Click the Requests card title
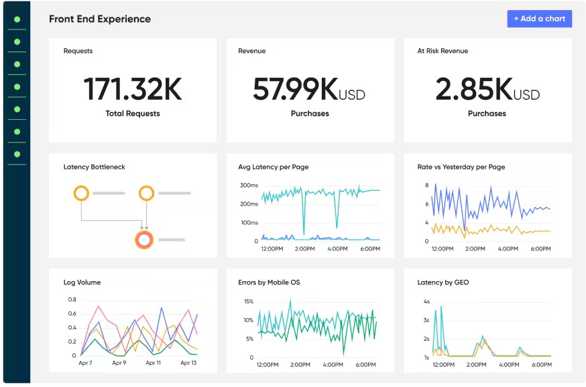 tap(78, 51)
